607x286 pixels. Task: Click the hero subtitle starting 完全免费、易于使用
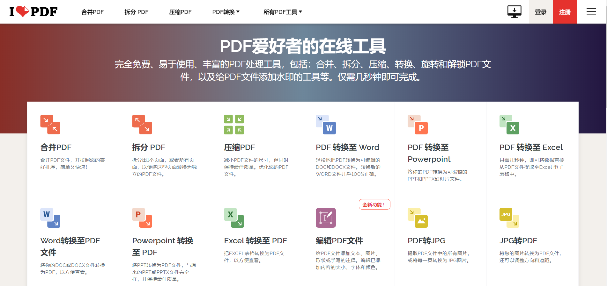point(303,70)
